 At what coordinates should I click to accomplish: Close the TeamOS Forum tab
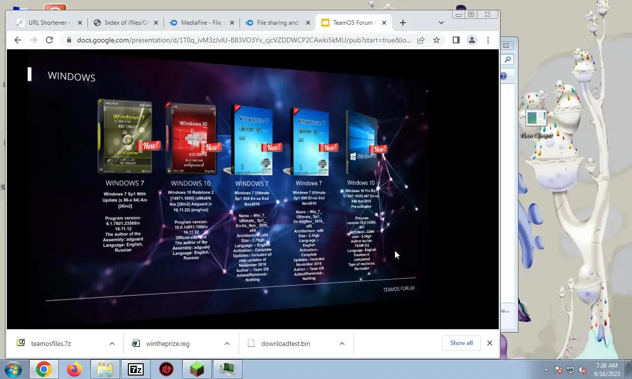(x=384, y=23)
